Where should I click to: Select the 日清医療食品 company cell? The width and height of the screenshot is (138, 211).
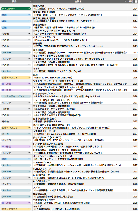coord(80,151)
